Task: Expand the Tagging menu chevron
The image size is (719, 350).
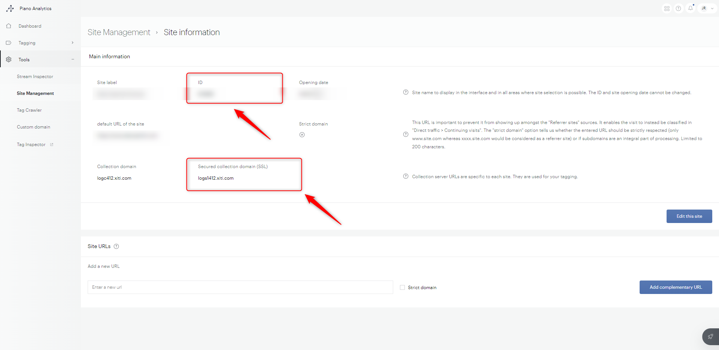Action: pyautogui.click(x=73, y=43)
